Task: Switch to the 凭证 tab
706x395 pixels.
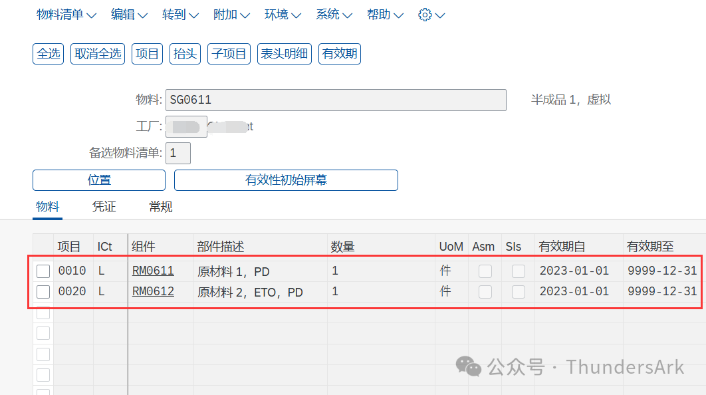Action: (104, 207)
